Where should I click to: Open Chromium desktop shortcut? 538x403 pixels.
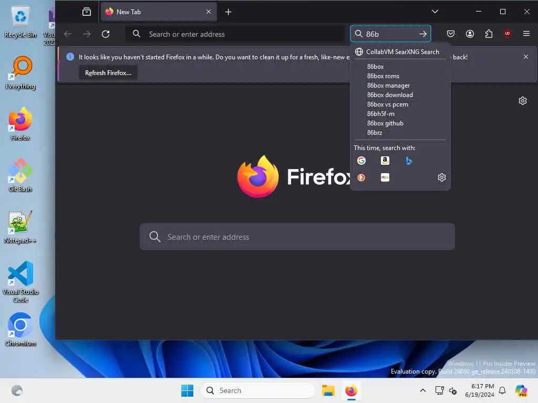20,330
